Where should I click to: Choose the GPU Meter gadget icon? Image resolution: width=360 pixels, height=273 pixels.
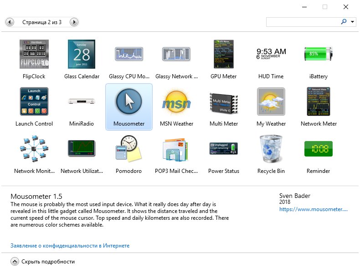click(224, 54)
